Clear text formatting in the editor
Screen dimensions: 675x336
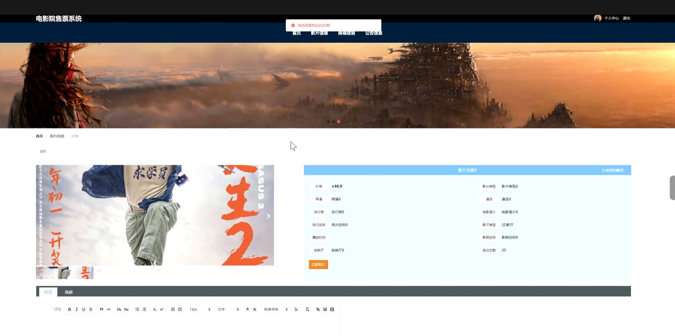click(x=307, y=309)
